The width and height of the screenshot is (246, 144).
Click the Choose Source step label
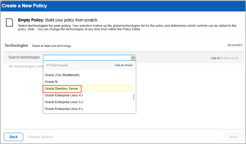[x=40, y=137]
